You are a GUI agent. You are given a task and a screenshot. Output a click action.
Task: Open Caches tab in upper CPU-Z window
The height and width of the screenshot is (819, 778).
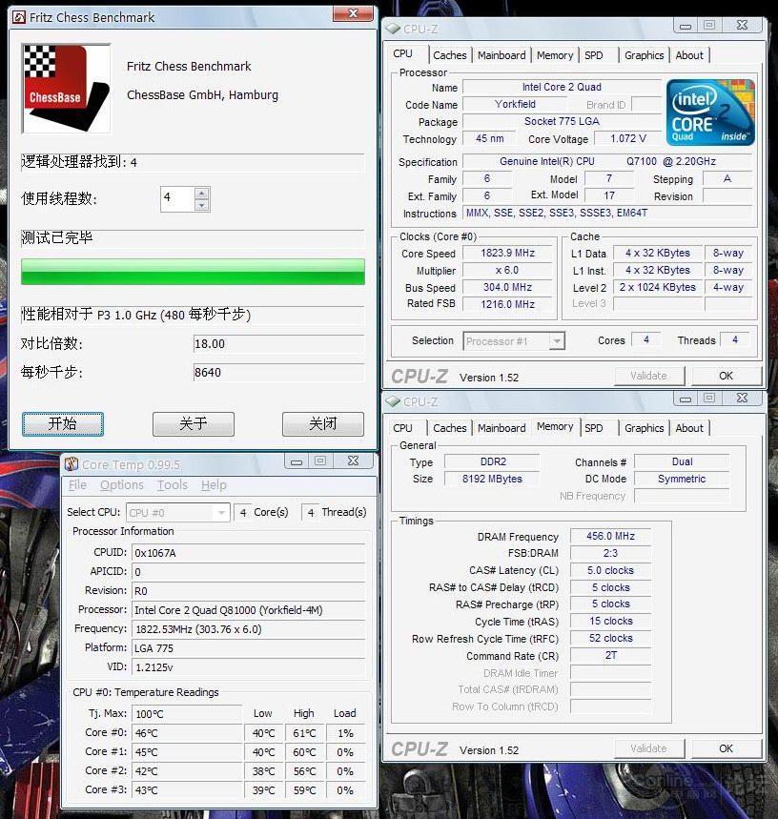[450, 55]
